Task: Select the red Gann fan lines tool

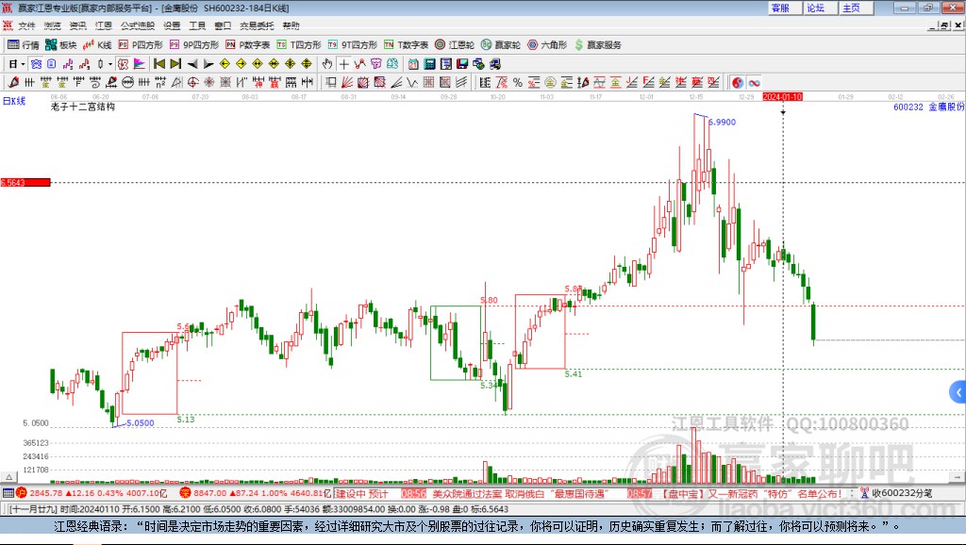Action: pos(347,83)
